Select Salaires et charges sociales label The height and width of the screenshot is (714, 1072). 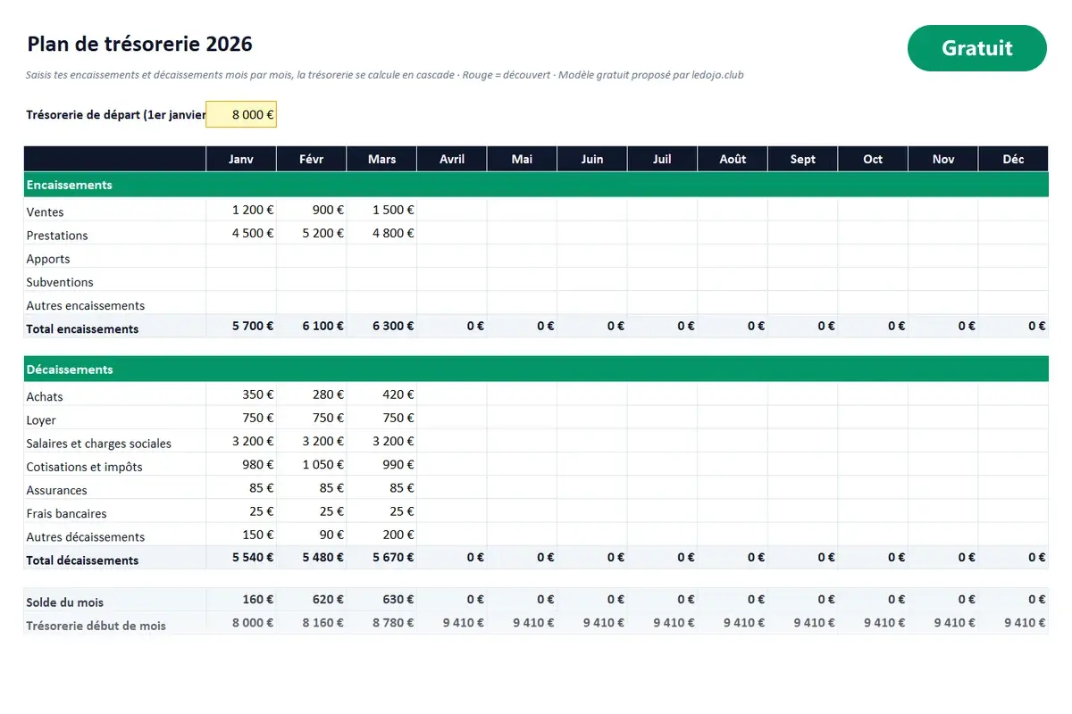tap(99, 444)
